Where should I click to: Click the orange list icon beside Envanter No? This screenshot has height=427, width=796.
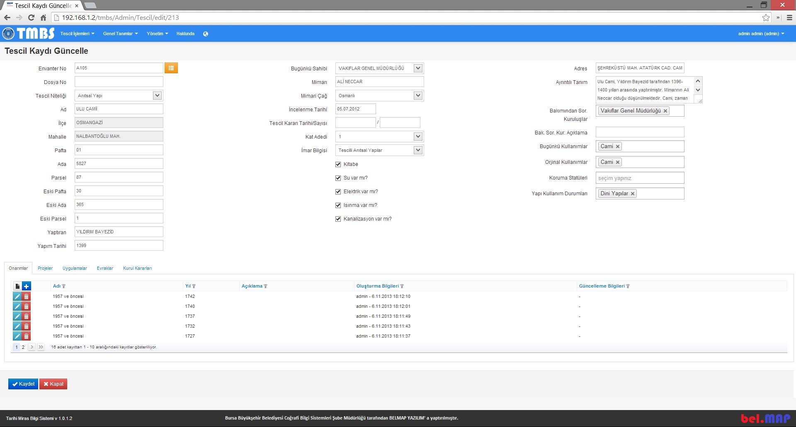171,68
